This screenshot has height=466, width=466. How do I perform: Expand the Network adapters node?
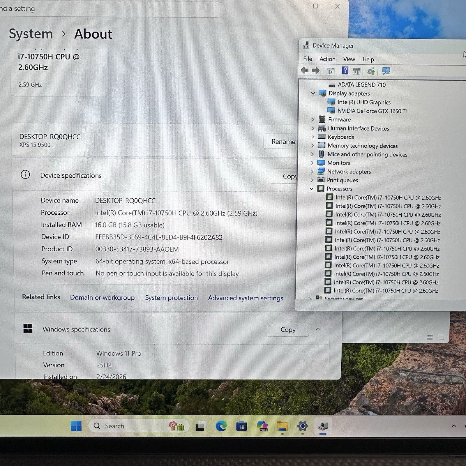point(312,172)
